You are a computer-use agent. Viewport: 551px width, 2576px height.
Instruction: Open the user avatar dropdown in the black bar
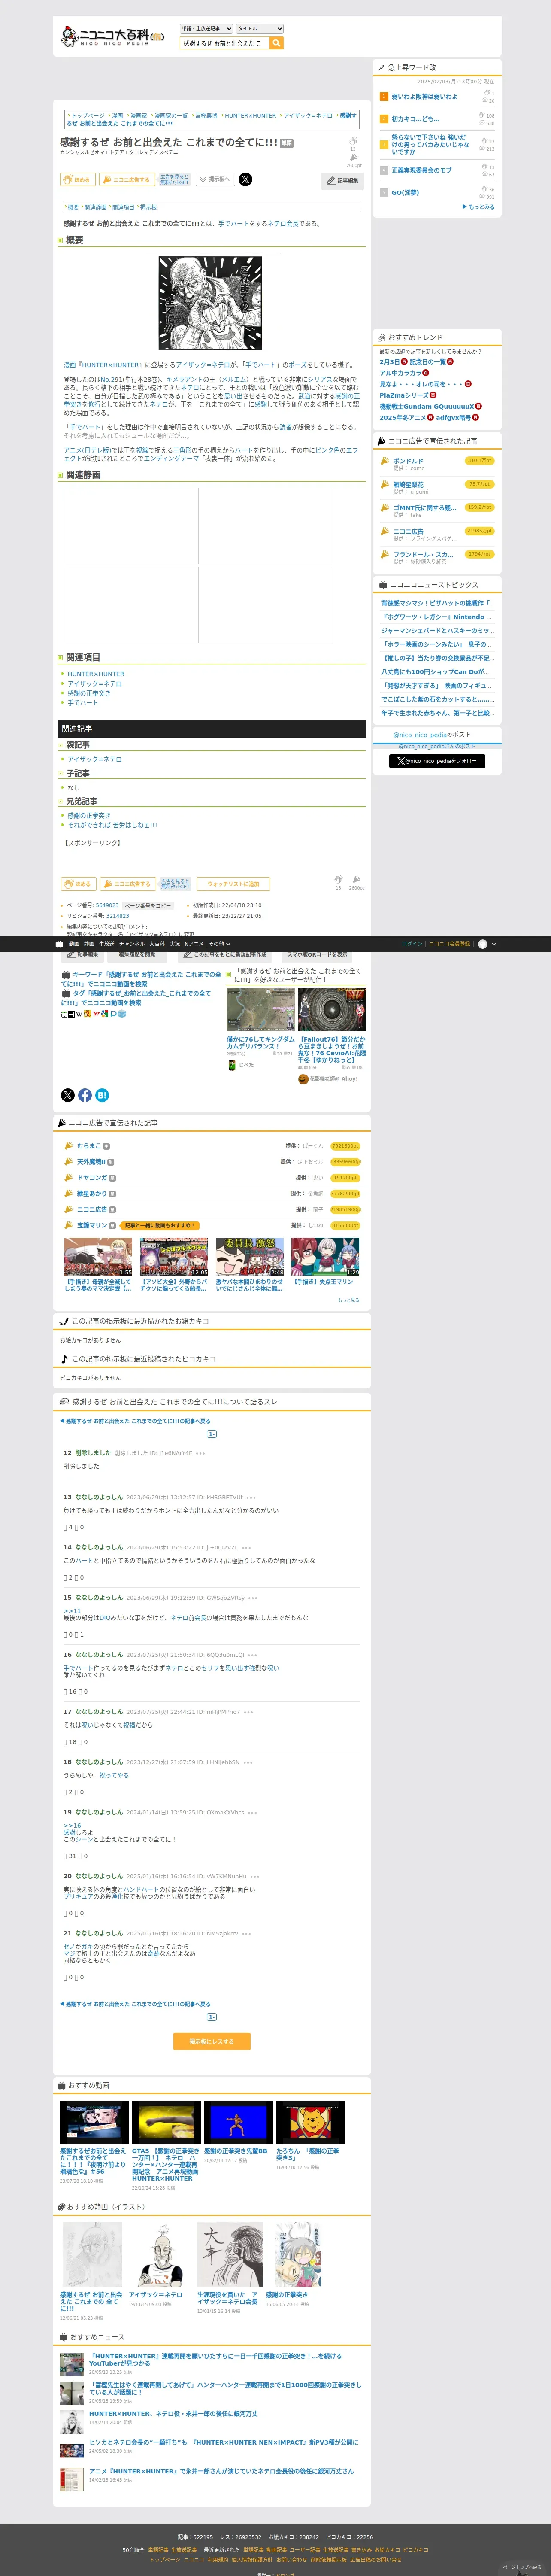487,944
